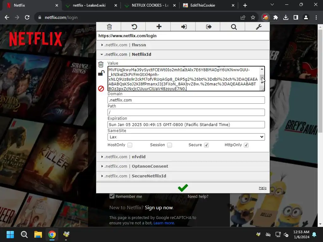This screenshot has height=242, width=323.
Task: Click inside the cookie Value text area
Action: (184, 78)
